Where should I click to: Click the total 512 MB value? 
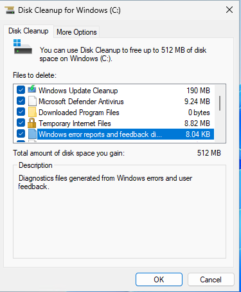209,153
